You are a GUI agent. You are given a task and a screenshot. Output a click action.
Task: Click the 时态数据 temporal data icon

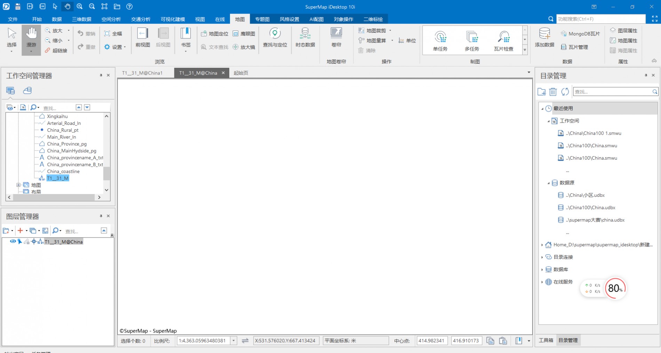coord(305,38)
